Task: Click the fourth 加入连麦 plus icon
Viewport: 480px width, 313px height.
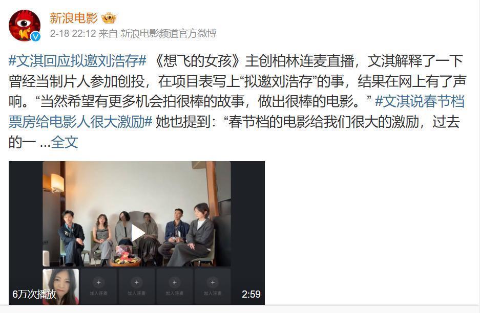Action: (x=213, y=283)
